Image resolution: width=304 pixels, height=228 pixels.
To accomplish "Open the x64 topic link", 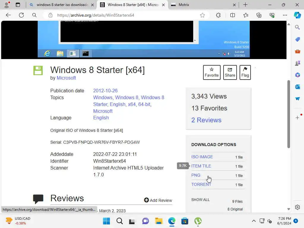I will [132, 104].
